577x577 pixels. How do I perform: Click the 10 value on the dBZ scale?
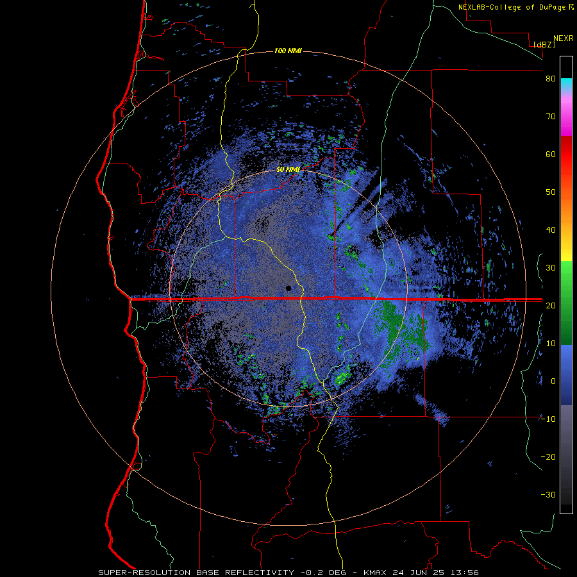[551, 344]
